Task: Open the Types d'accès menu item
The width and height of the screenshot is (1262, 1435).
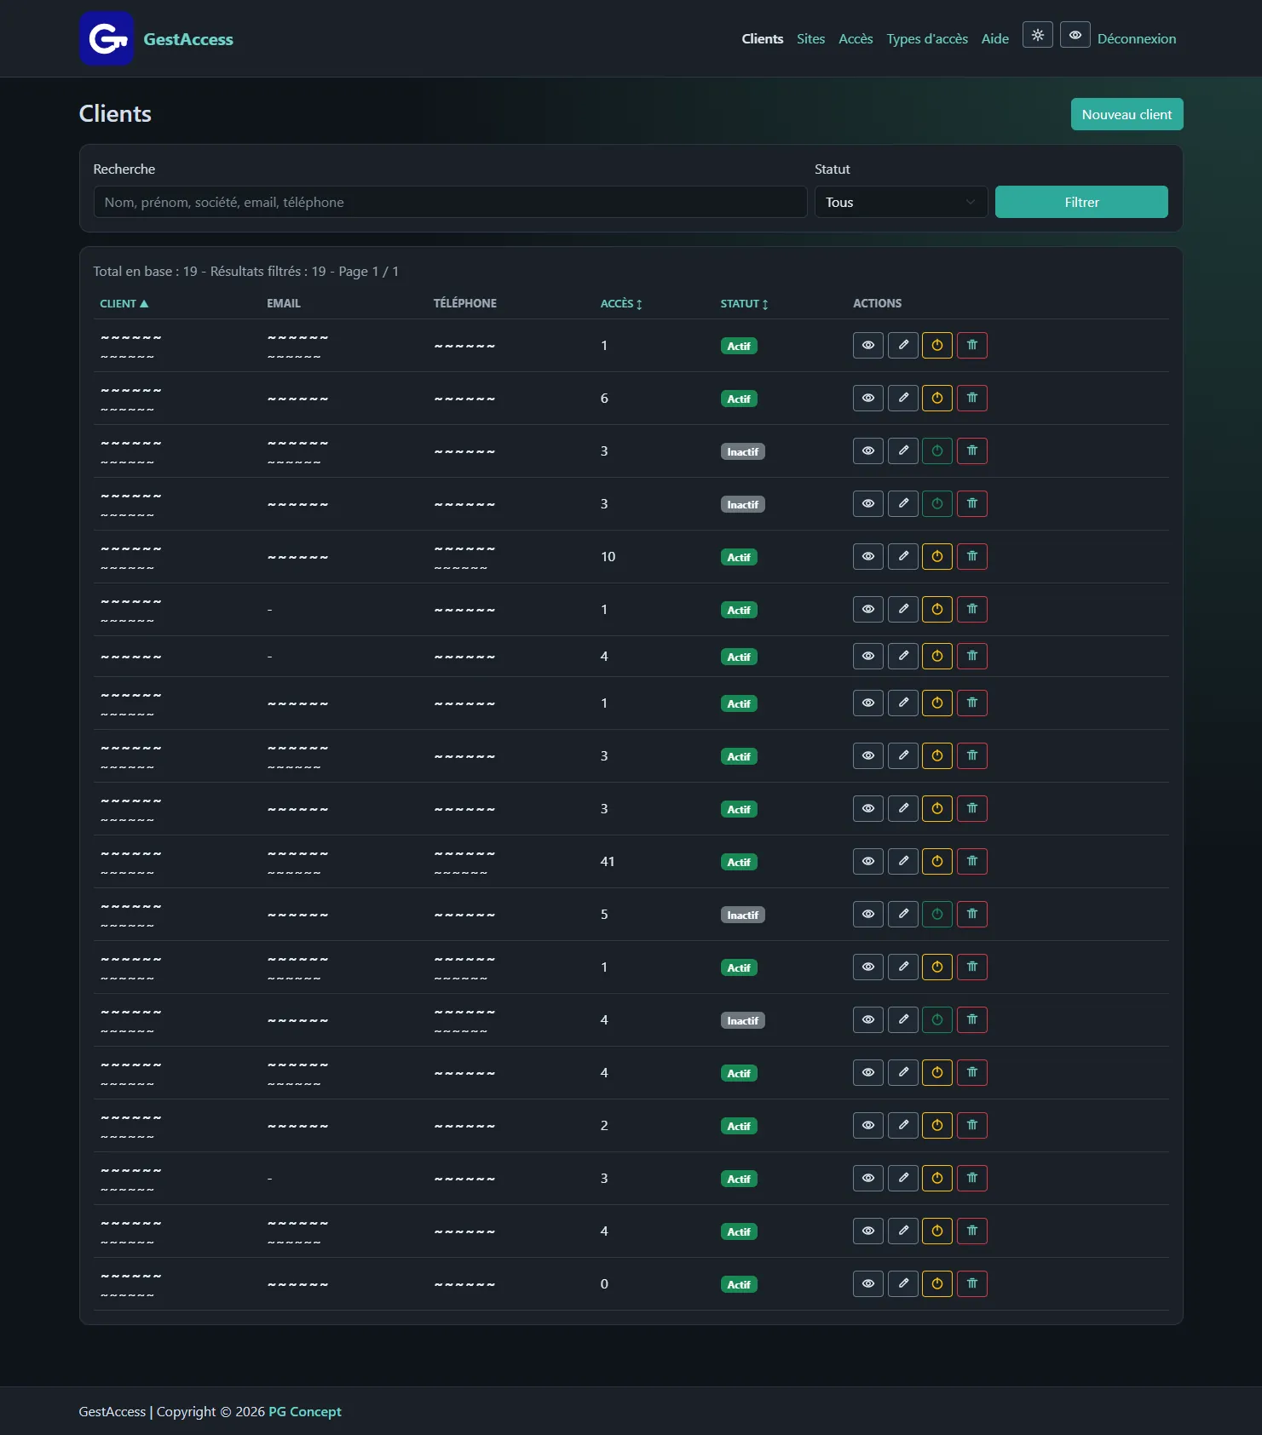Action: 927,38
